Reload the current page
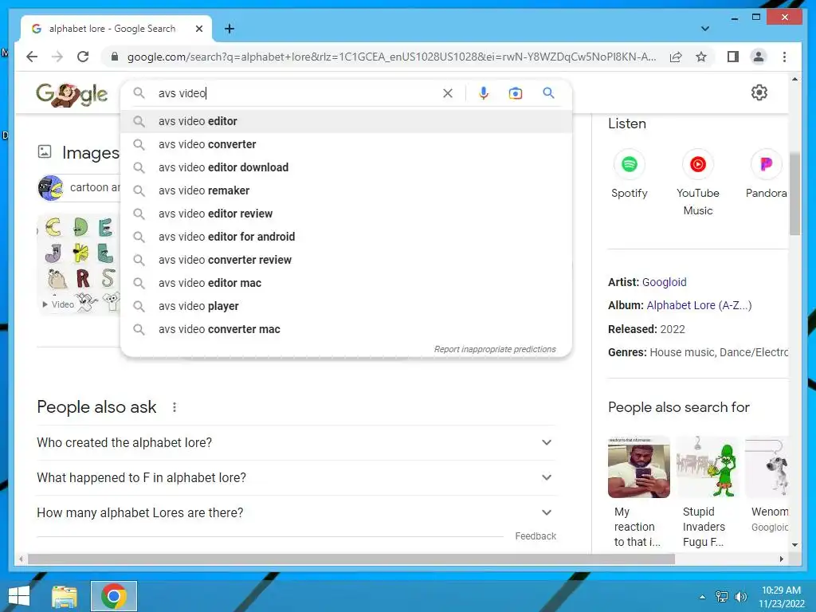 (x=83, y=57)
